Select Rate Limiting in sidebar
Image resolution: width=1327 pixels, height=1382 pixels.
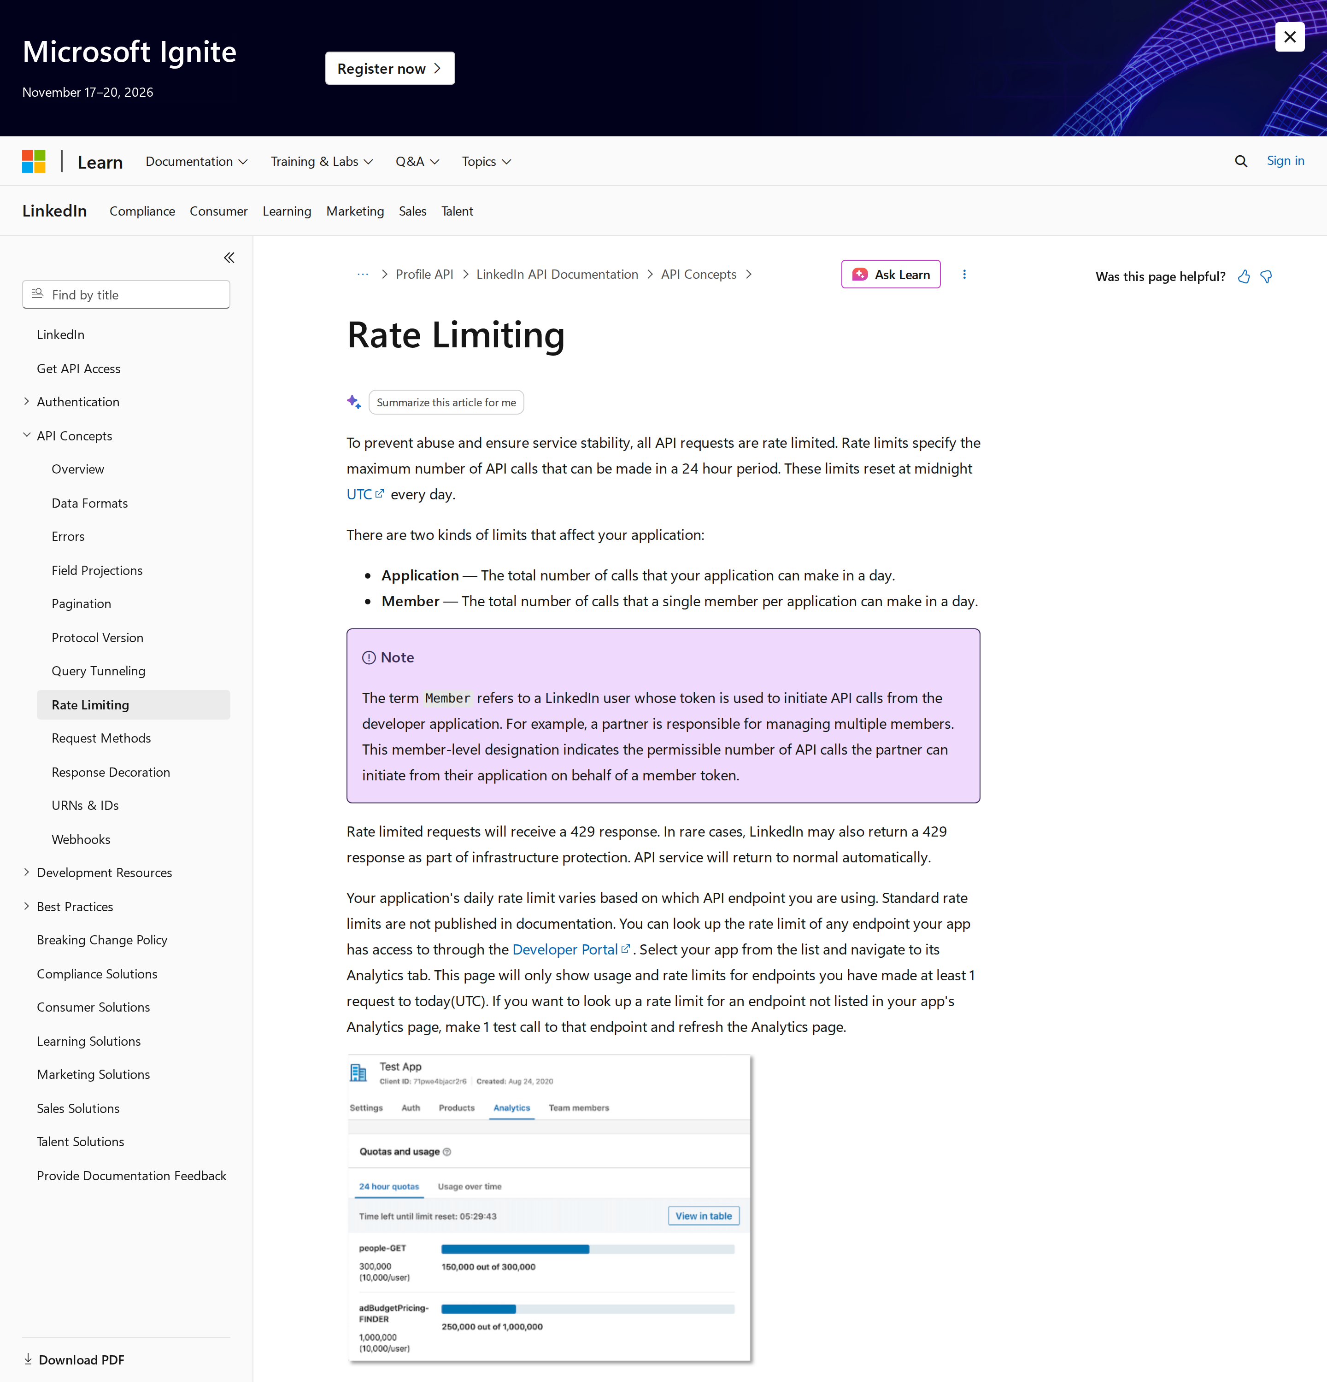tap(133, 704)
